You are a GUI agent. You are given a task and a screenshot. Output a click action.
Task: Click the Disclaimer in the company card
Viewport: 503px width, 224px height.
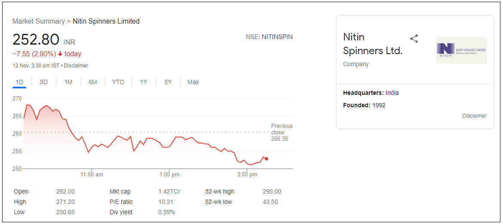tap(474, 116)
